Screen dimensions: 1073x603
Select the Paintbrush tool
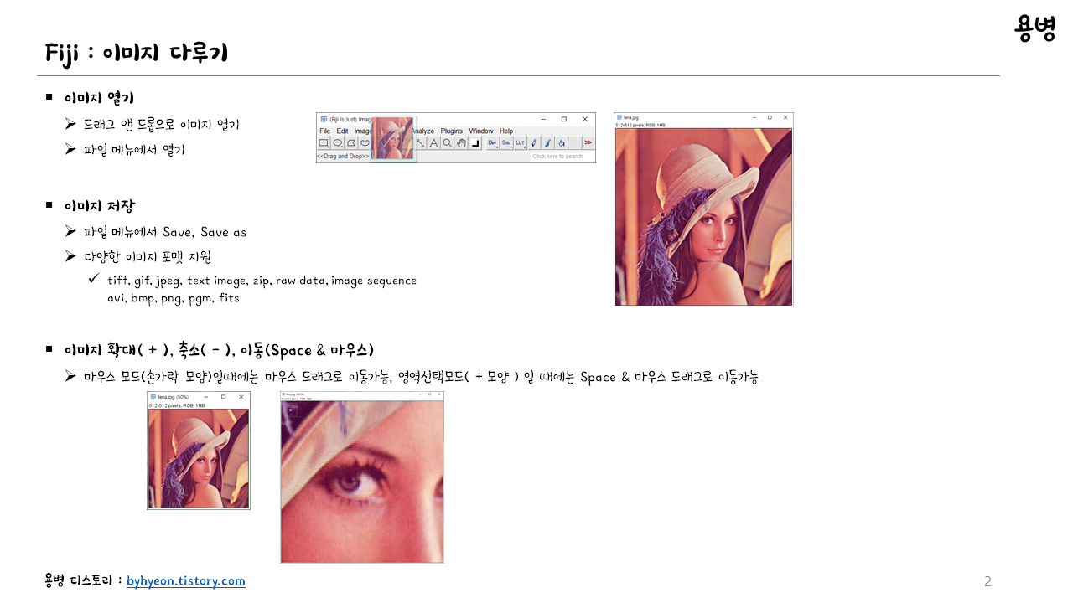(x=547, y=143)
